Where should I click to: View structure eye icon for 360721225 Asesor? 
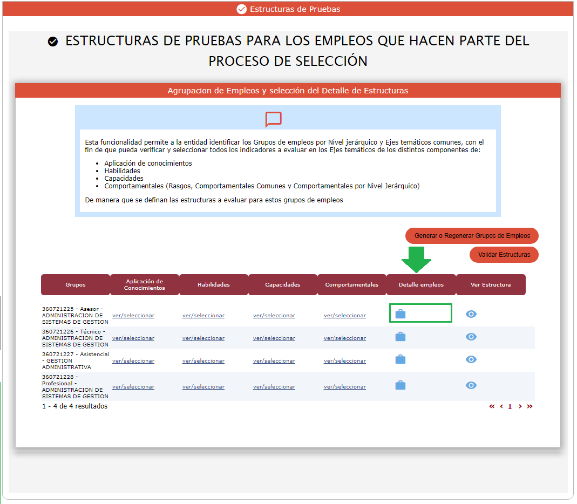coord(471,314)
